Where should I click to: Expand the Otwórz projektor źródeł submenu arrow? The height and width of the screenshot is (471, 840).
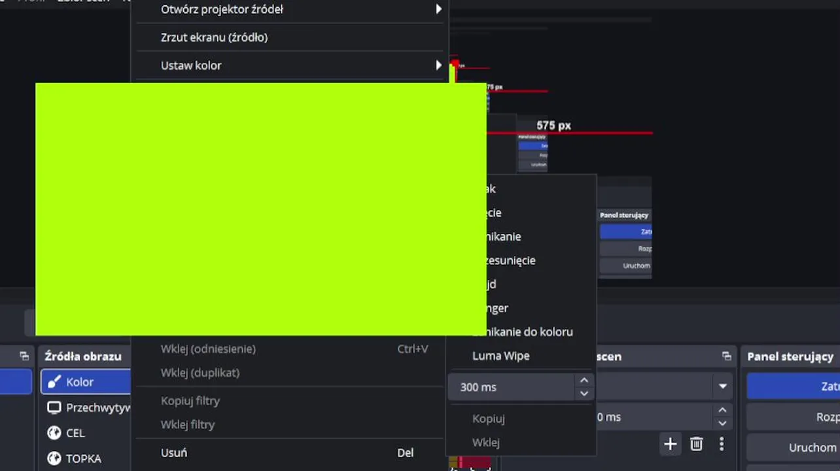[438, 9]
